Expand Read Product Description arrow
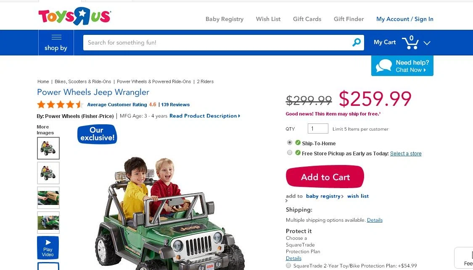 pos(239,116)
